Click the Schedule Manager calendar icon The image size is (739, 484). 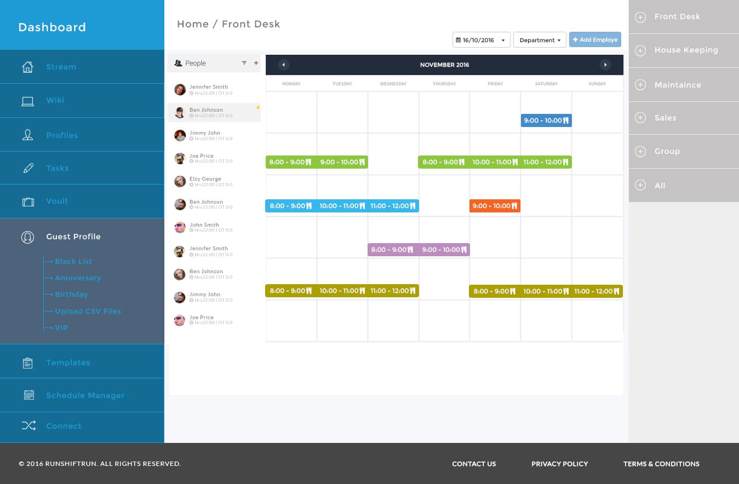[x=28, y=395]
